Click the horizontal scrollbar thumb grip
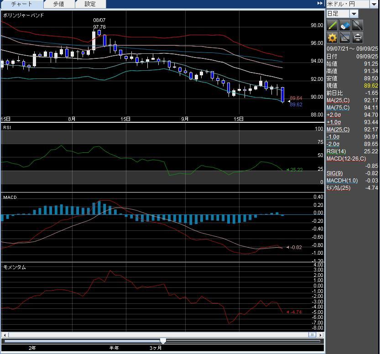380x354 pixels. (312, 335)
